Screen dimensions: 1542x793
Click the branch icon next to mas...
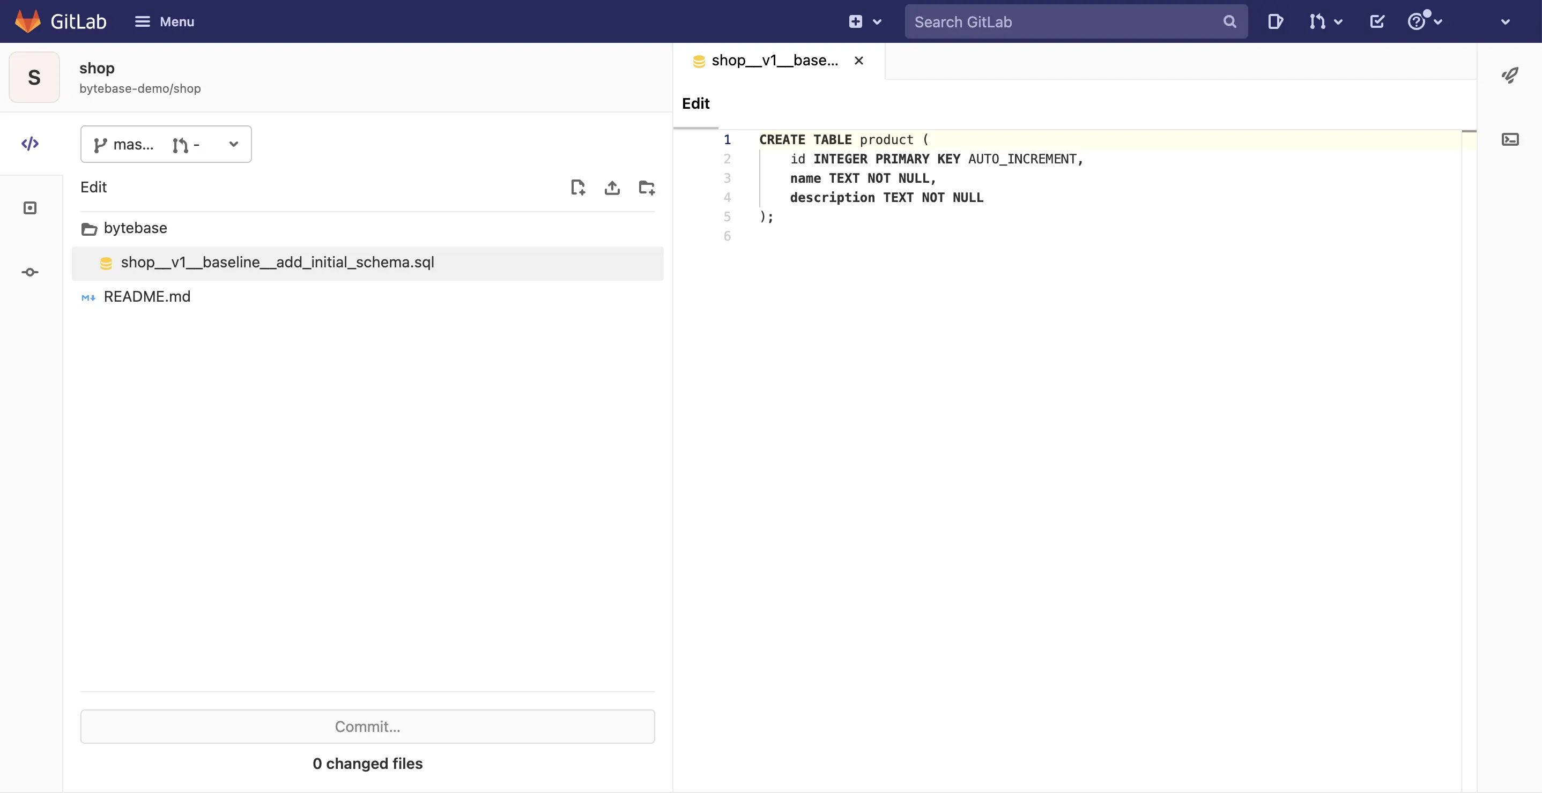(x=100, y=145)
